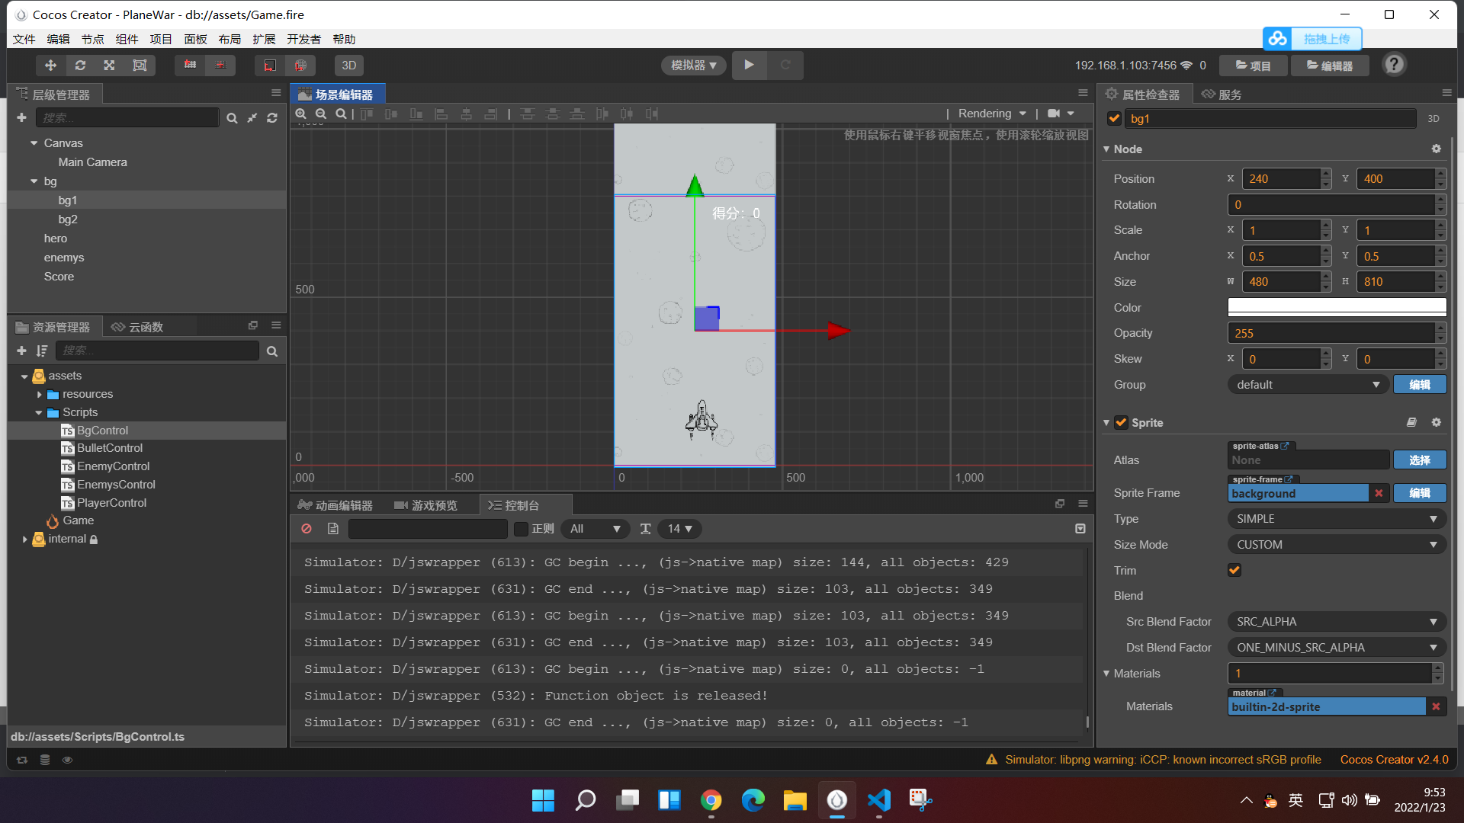Open the node Color swatch picker
The image size is (1464, 823).
coord(1337,307)
